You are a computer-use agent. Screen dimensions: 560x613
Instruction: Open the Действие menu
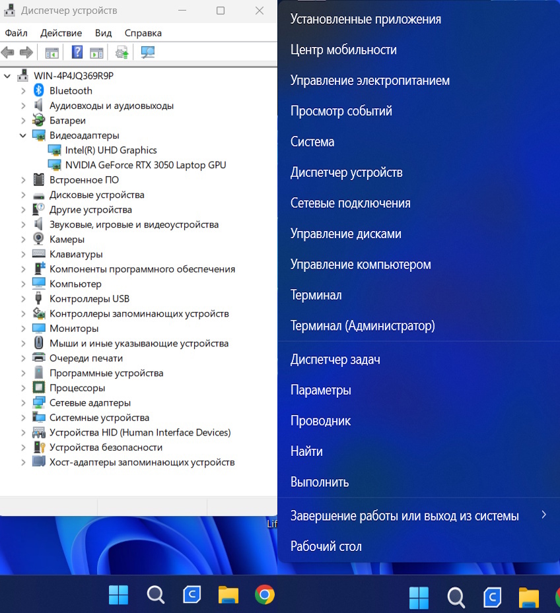click(x=61, y=33)
